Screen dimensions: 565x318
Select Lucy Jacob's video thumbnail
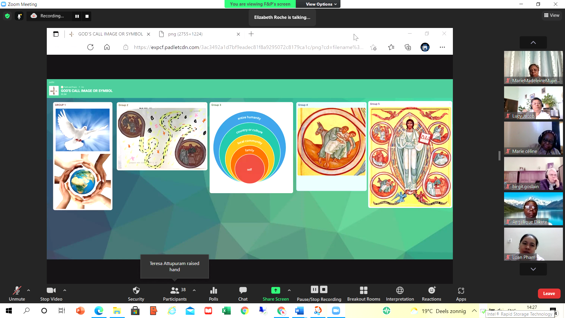533,102
